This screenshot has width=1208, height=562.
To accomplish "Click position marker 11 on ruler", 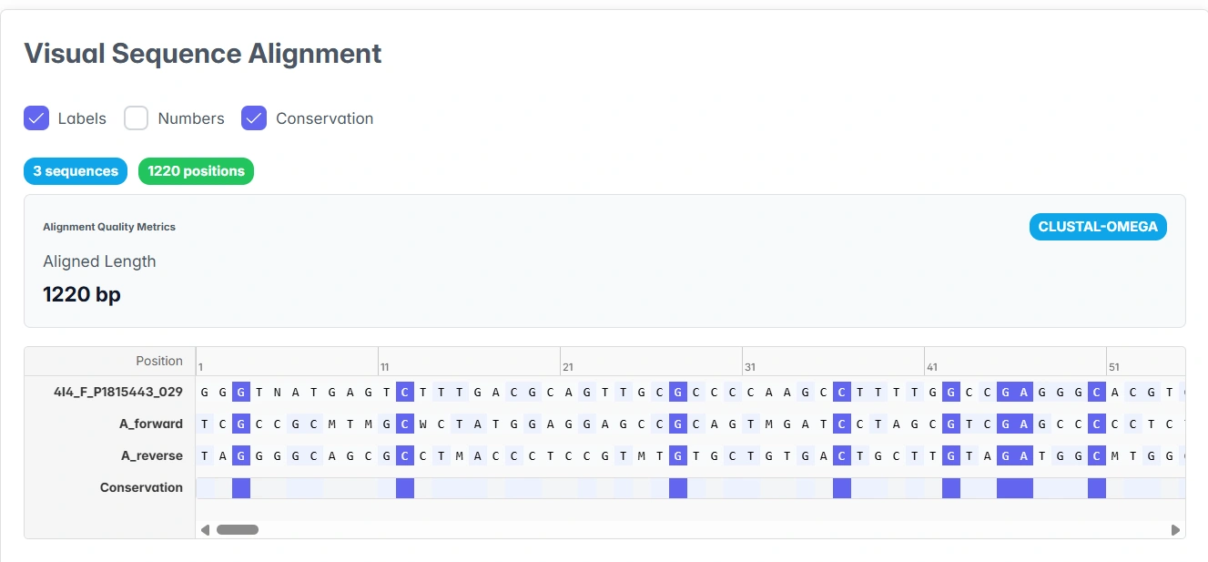I will [x=385, y=367].
